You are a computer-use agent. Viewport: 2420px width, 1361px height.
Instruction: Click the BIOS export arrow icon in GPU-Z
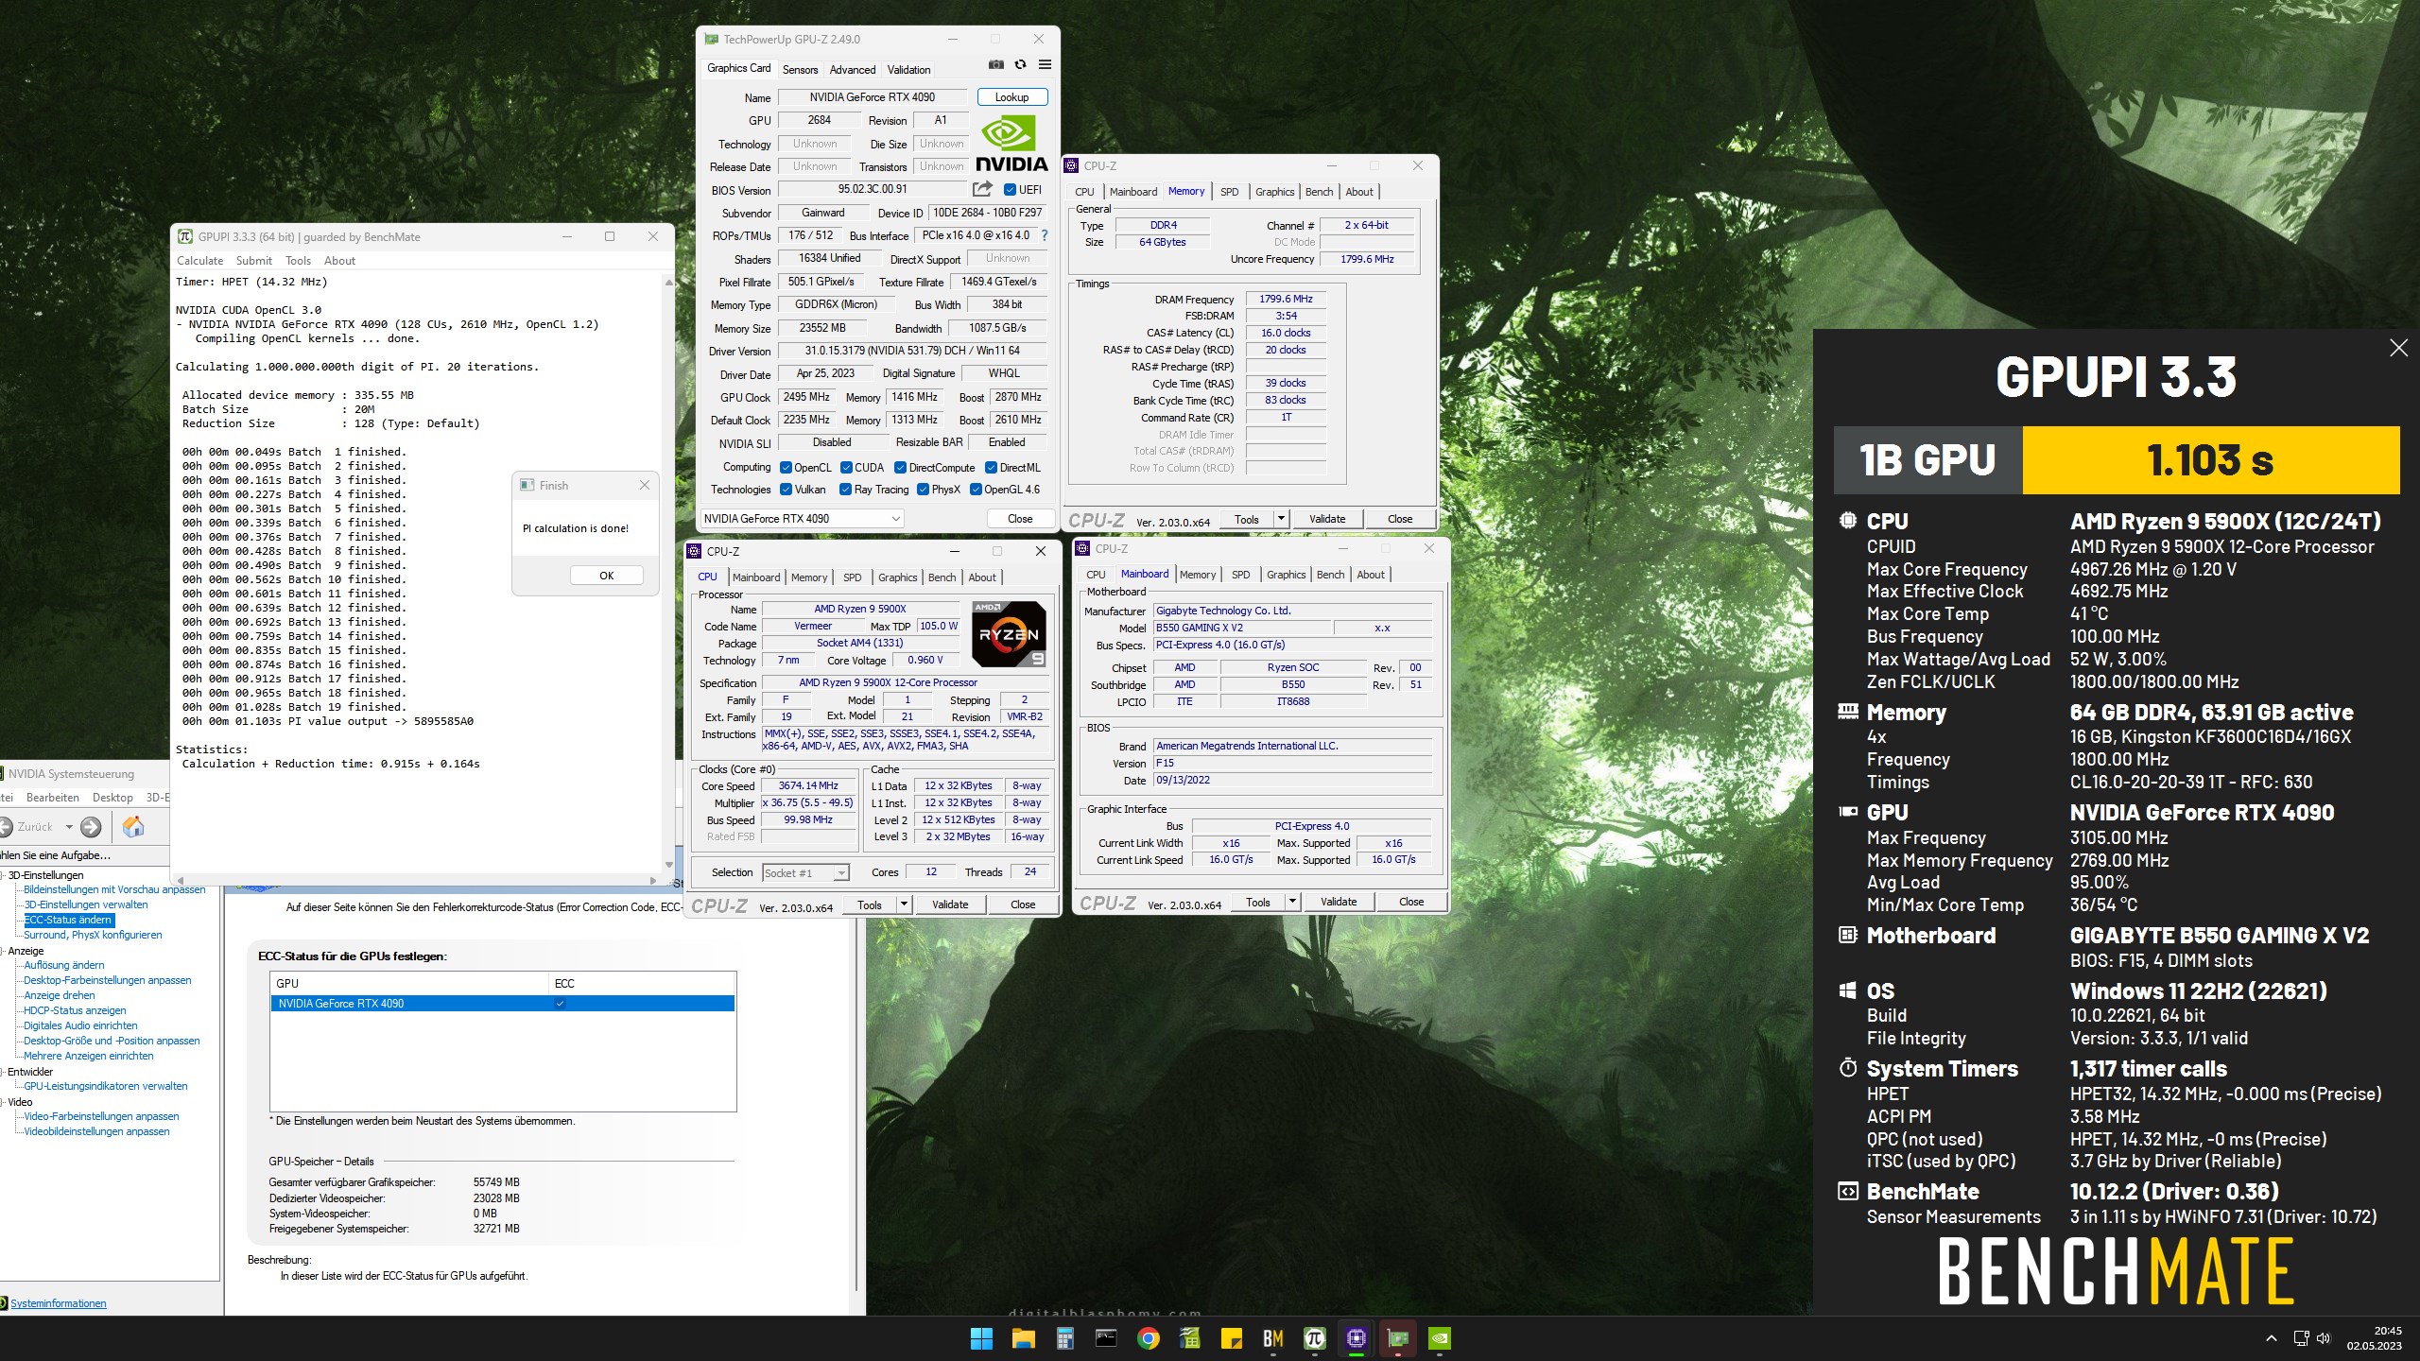982,189
